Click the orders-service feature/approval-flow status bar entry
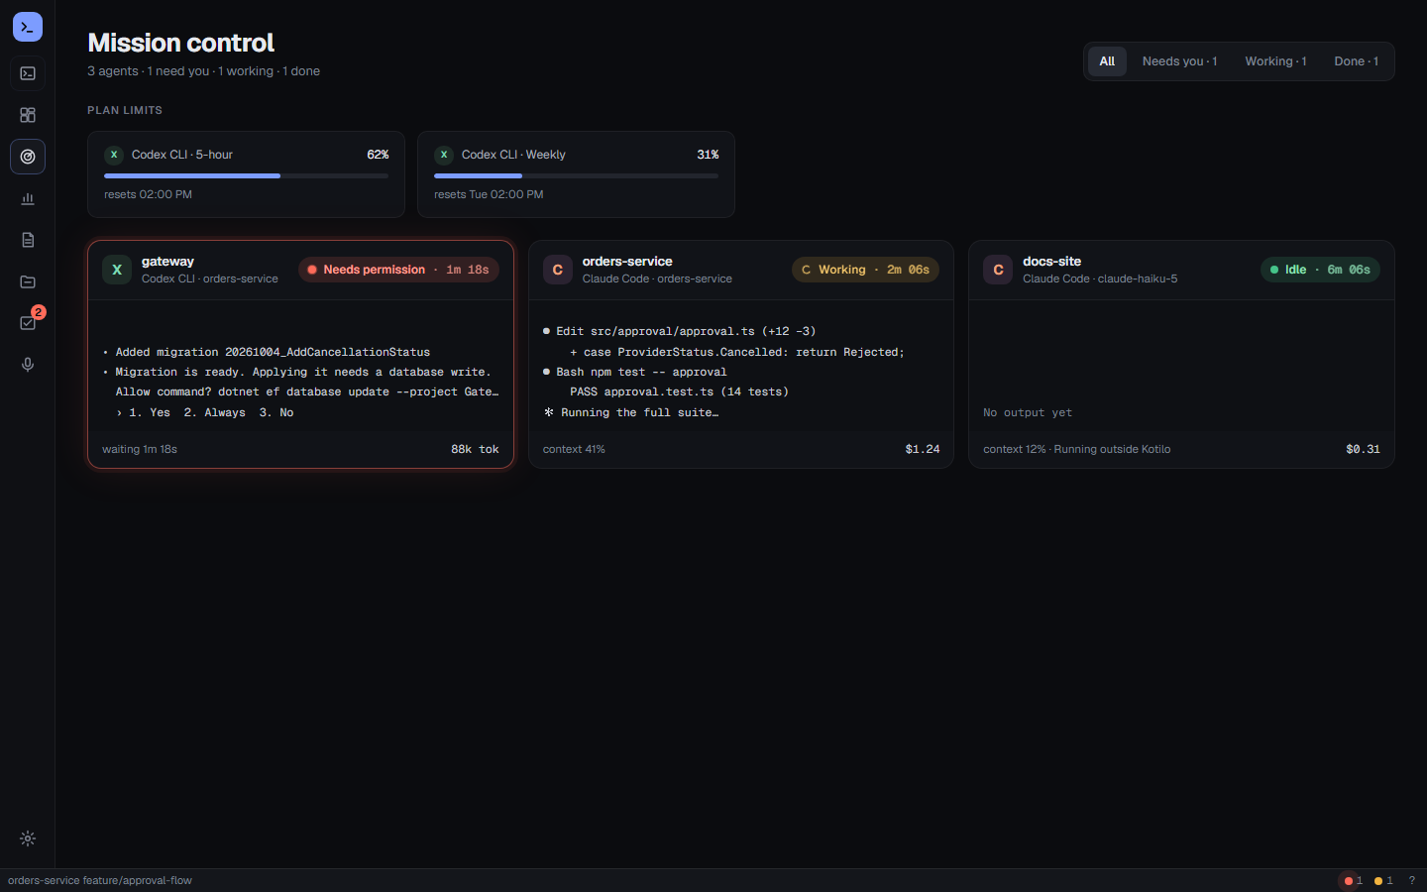 100,880
